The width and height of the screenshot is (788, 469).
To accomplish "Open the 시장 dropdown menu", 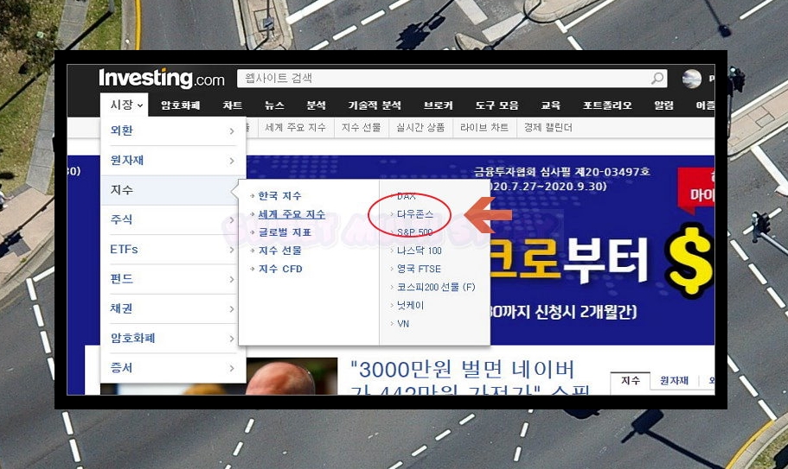I will (125, 105).
